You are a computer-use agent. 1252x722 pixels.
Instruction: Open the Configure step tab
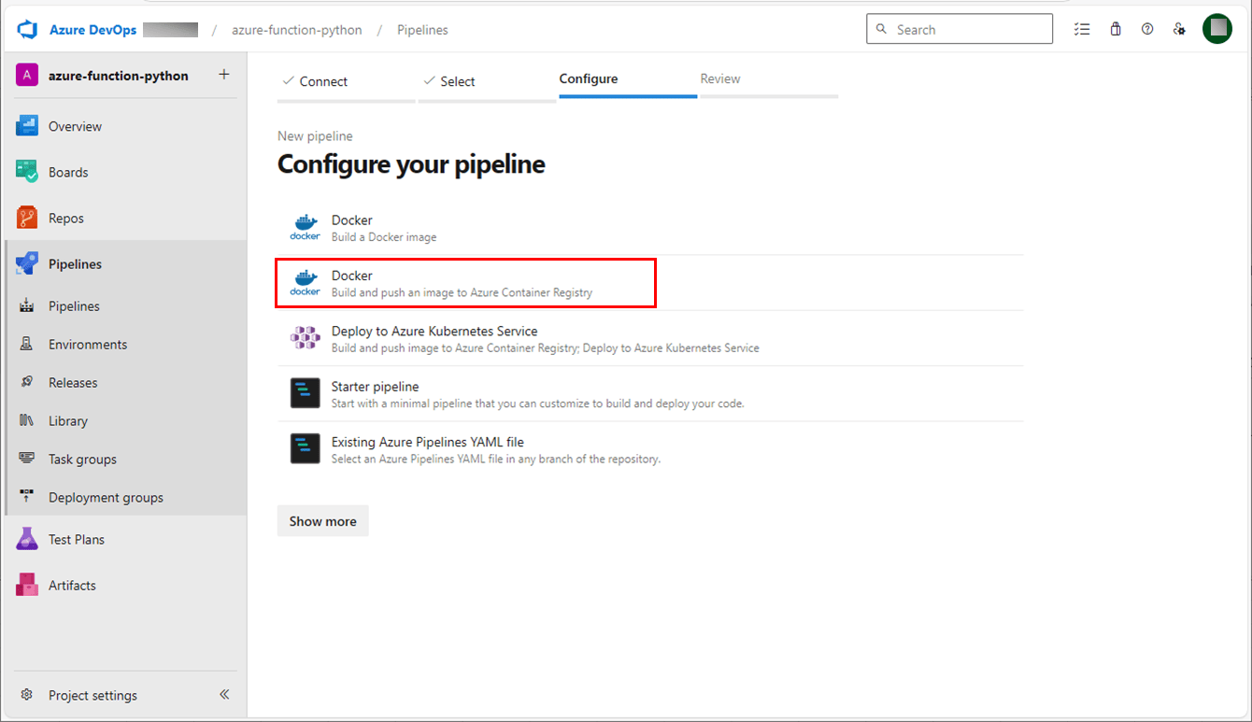[x=628, y=80]
